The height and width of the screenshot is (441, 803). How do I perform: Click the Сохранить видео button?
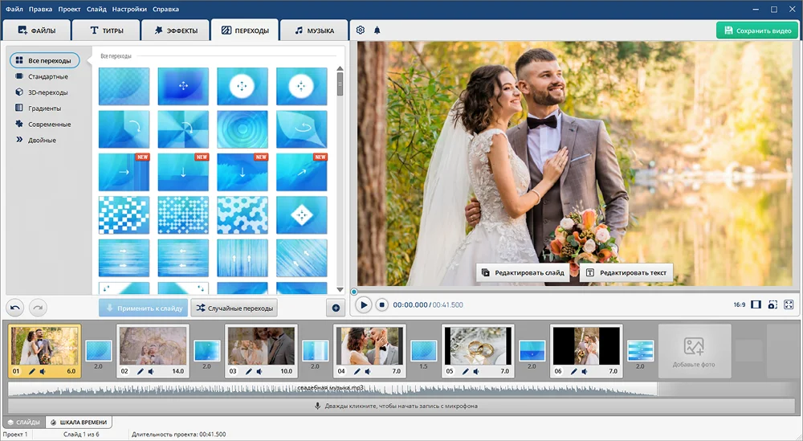tap(757, 31)
